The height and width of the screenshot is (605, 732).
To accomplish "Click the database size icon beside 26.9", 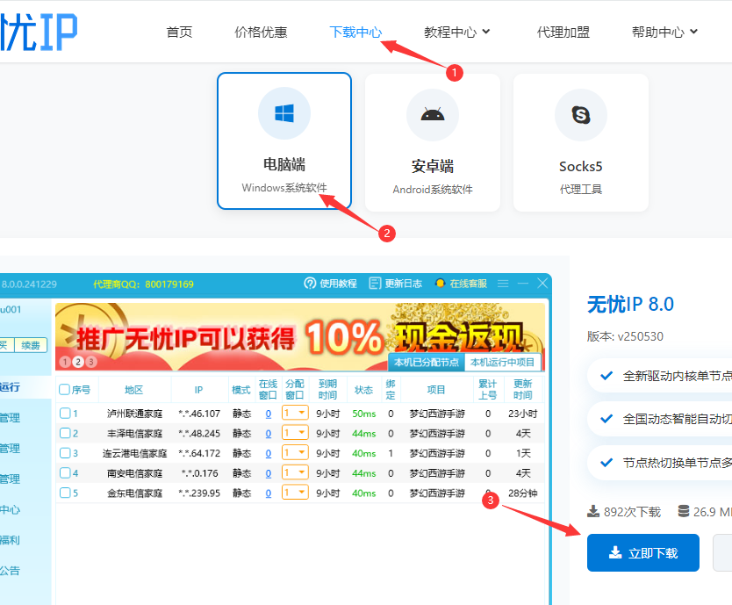I will click(x=684, y=512).
